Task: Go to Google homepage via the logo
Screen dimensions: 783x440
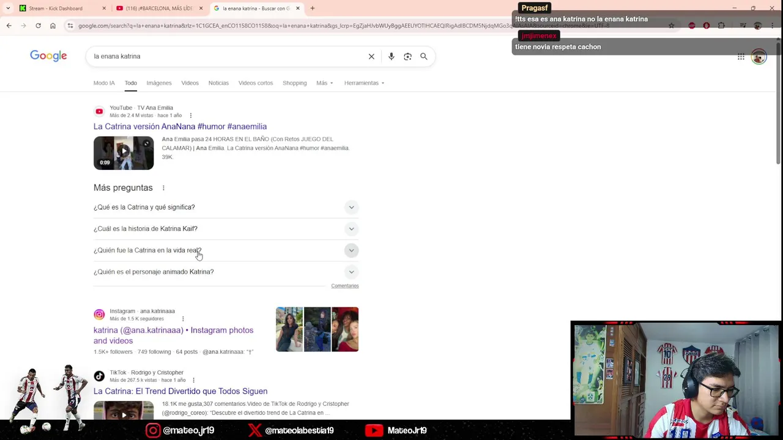Action: (48, 56)
